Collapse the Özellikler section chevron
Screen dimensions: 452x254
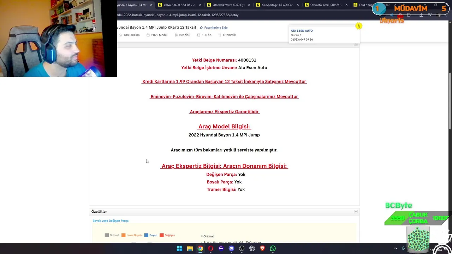coord(356,212)
